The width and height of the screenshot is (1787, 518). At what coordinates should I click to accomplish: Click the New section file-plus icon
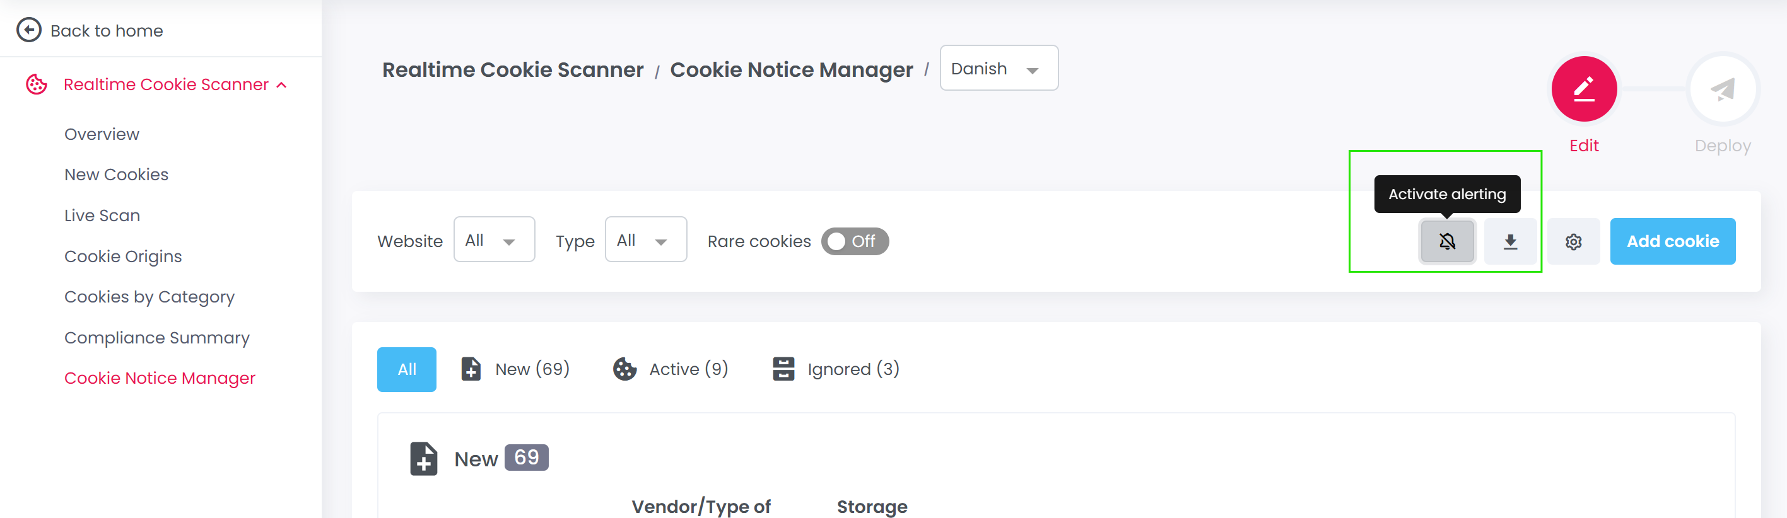423,458
